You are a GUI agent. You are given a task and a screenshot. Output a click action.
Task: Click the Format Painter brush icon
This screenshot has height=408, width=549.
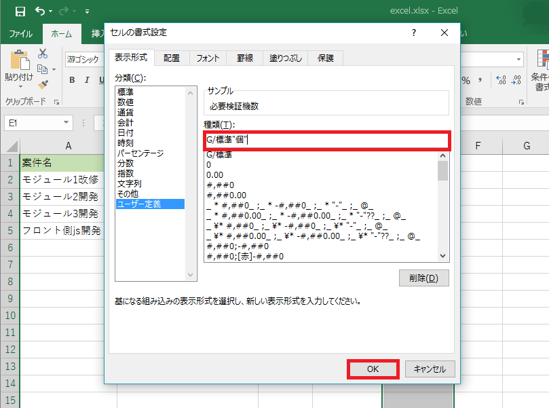coord(43,85)
